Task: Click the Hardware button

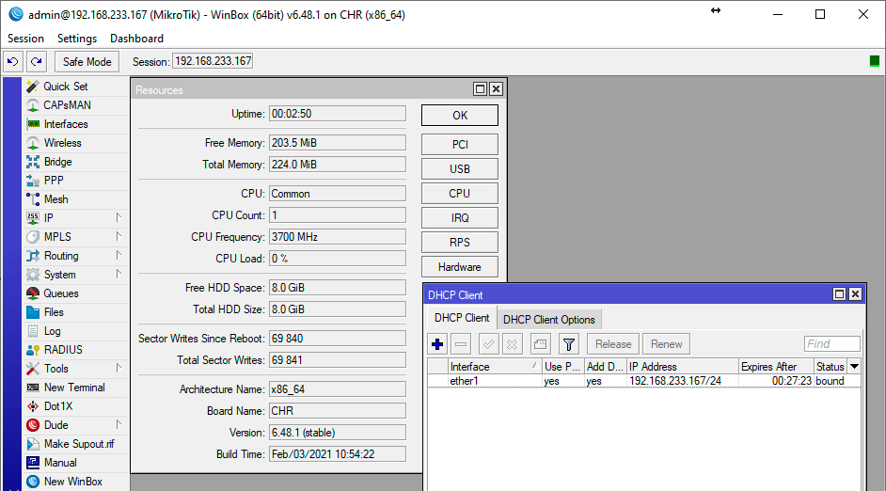Action: click(x=460, y=267)
